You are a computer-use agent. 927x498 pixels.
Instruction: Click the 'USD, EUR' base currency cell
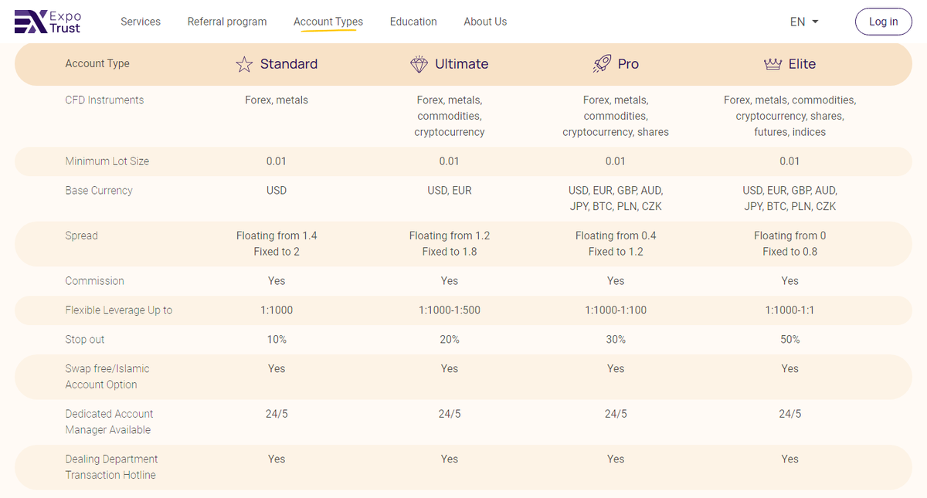pos(450,191)
